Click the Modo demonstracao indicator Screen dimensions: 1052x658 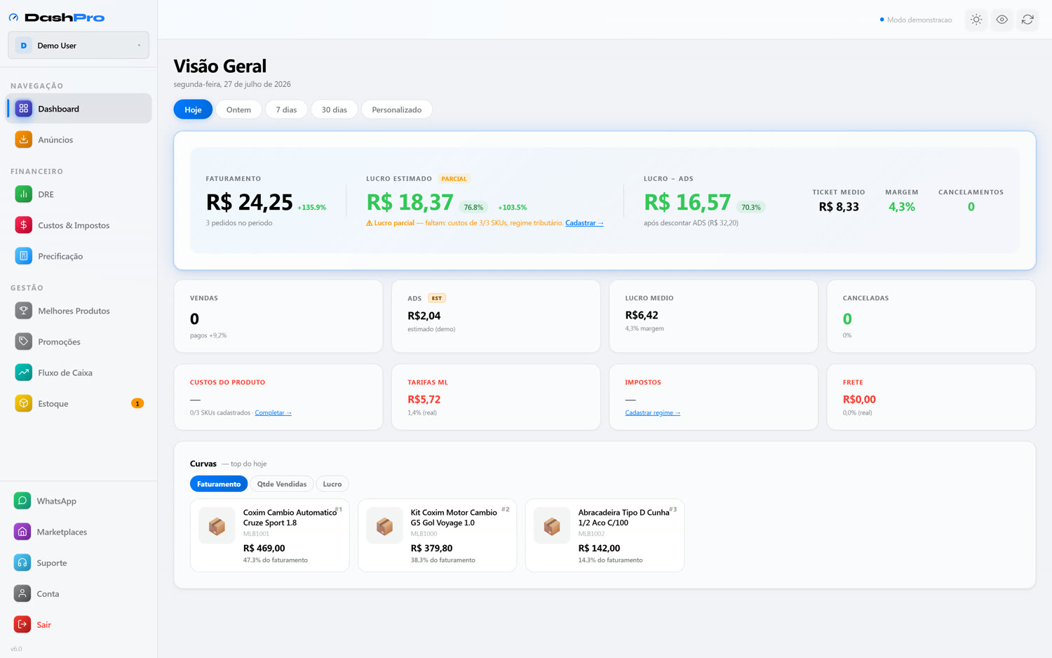[x=916, y=20]
